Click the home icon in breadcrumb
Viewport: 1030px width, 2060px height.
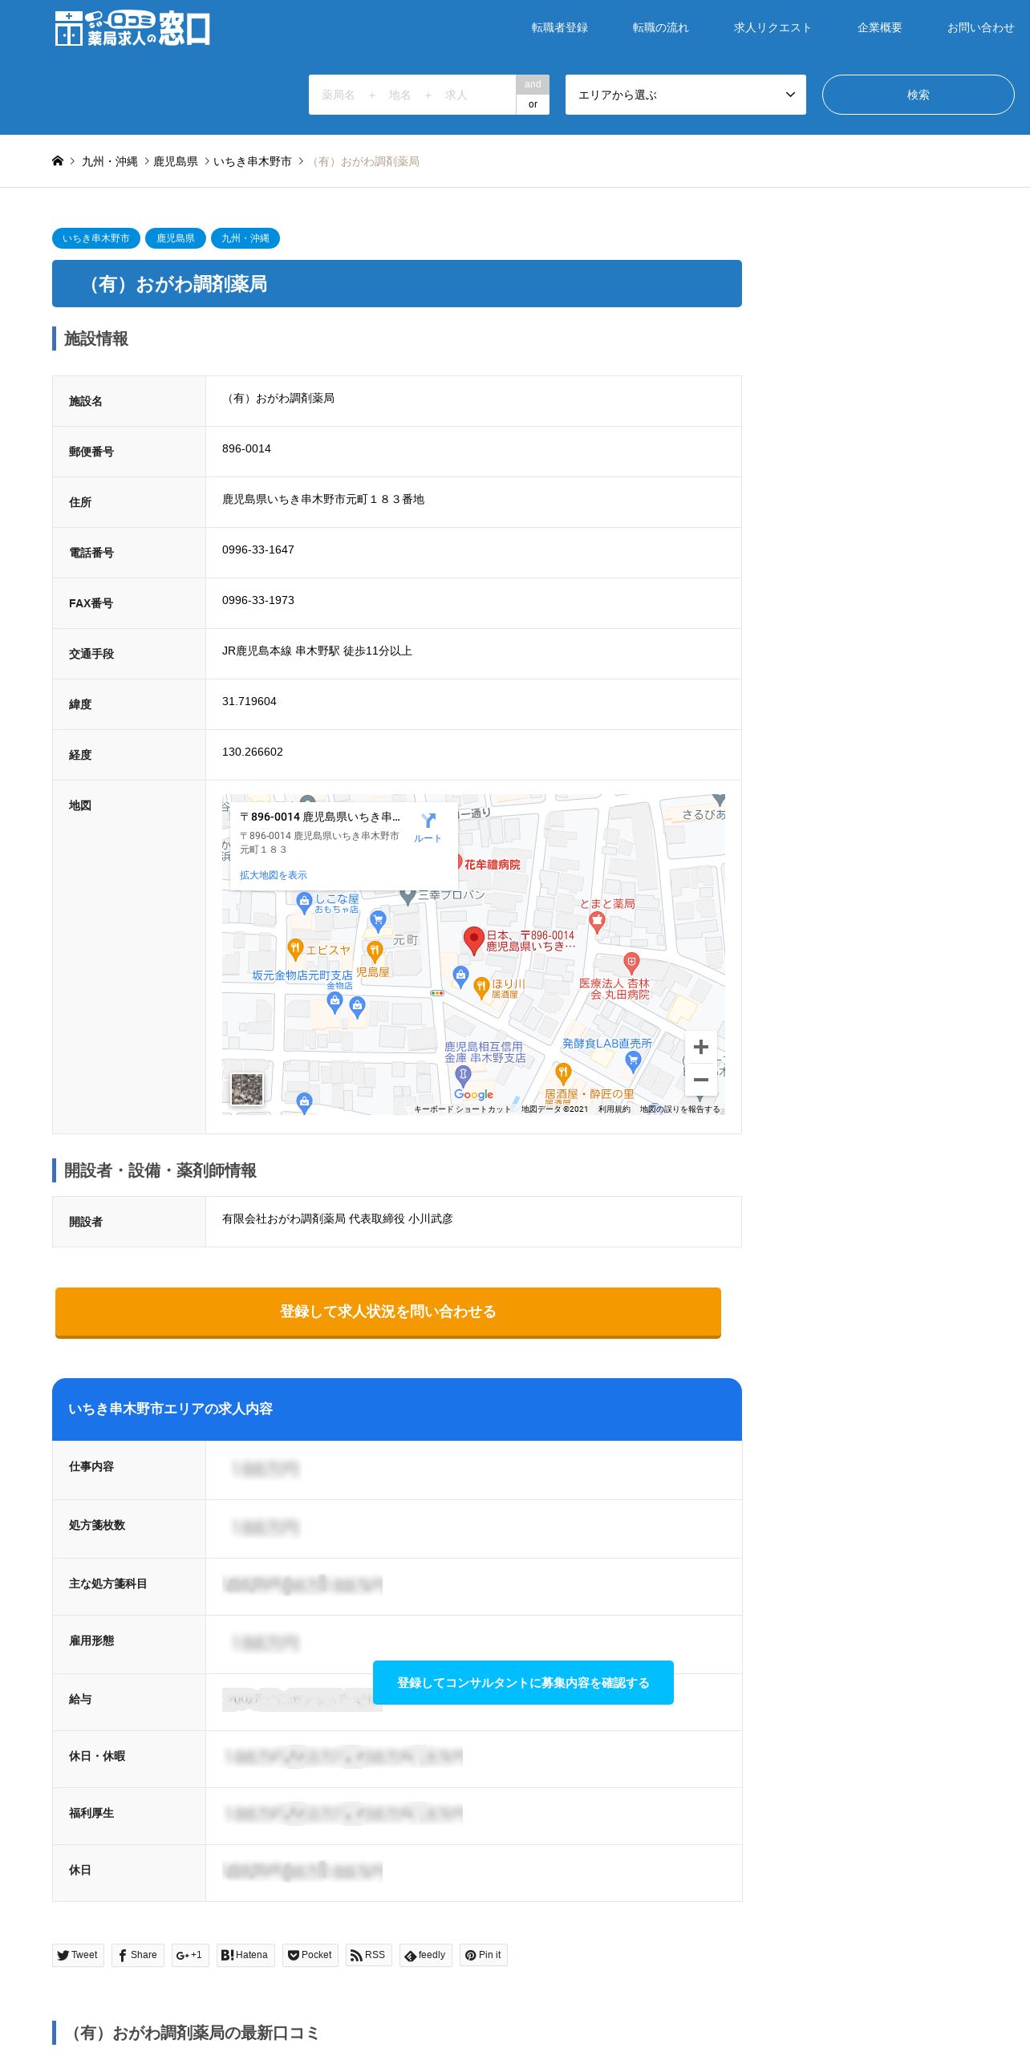[58, 161]
